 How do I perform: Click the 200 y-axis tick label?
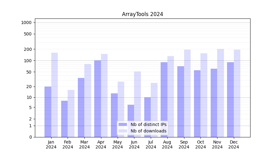[28, 49]
